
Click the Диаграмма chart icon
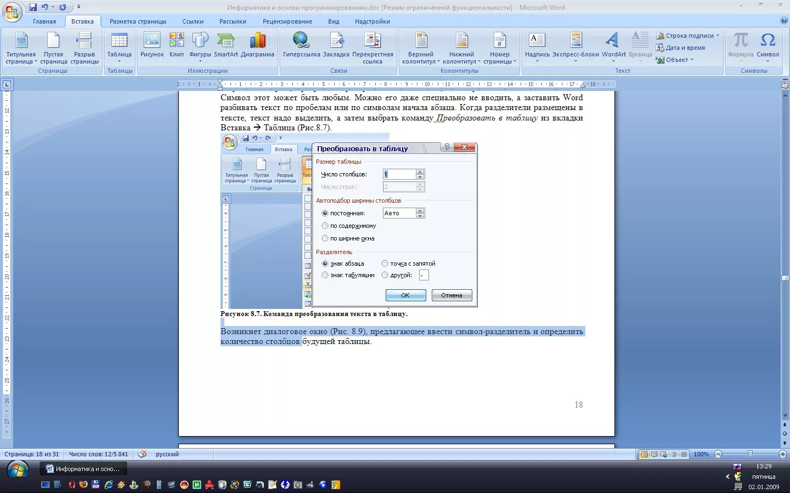(x=257, y=45)
